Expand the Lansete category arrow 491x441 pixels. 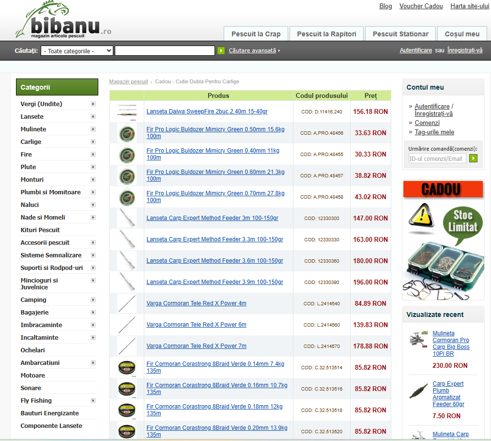[x=93, y=117]
